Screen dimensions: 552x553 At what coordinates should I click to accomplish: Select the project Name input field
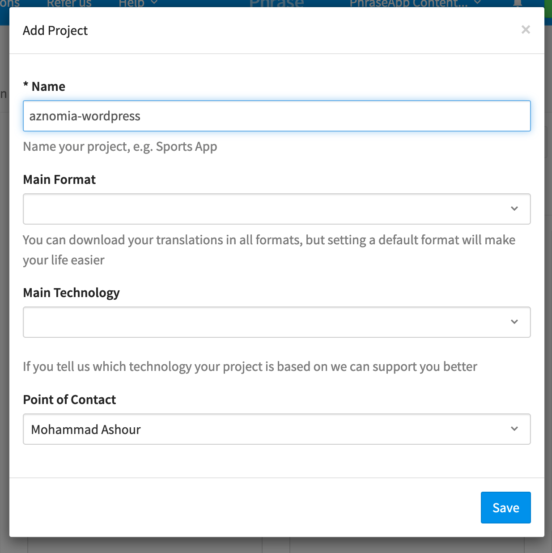click(276, 116)
